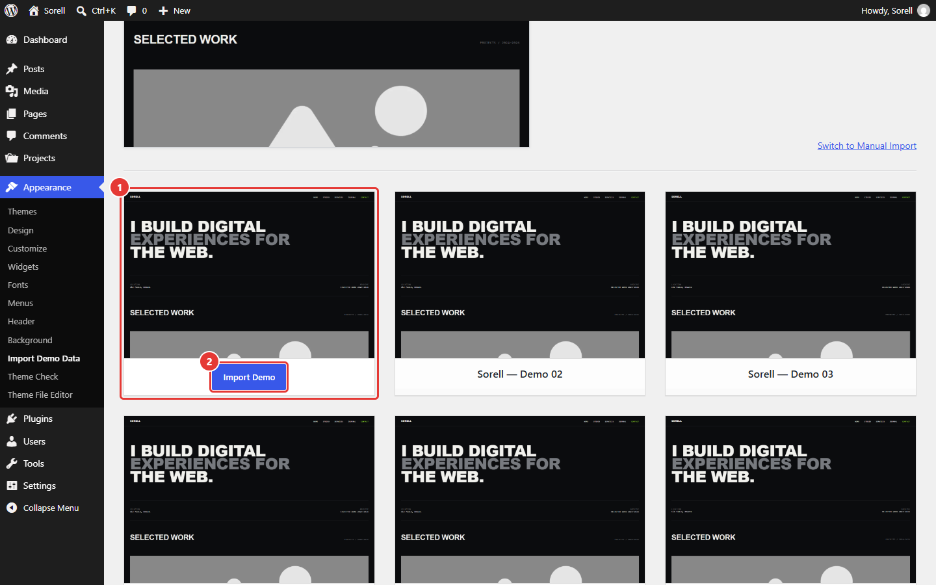Click the Pages icon in sidebar
936x585 pixels.
point(12,114)
